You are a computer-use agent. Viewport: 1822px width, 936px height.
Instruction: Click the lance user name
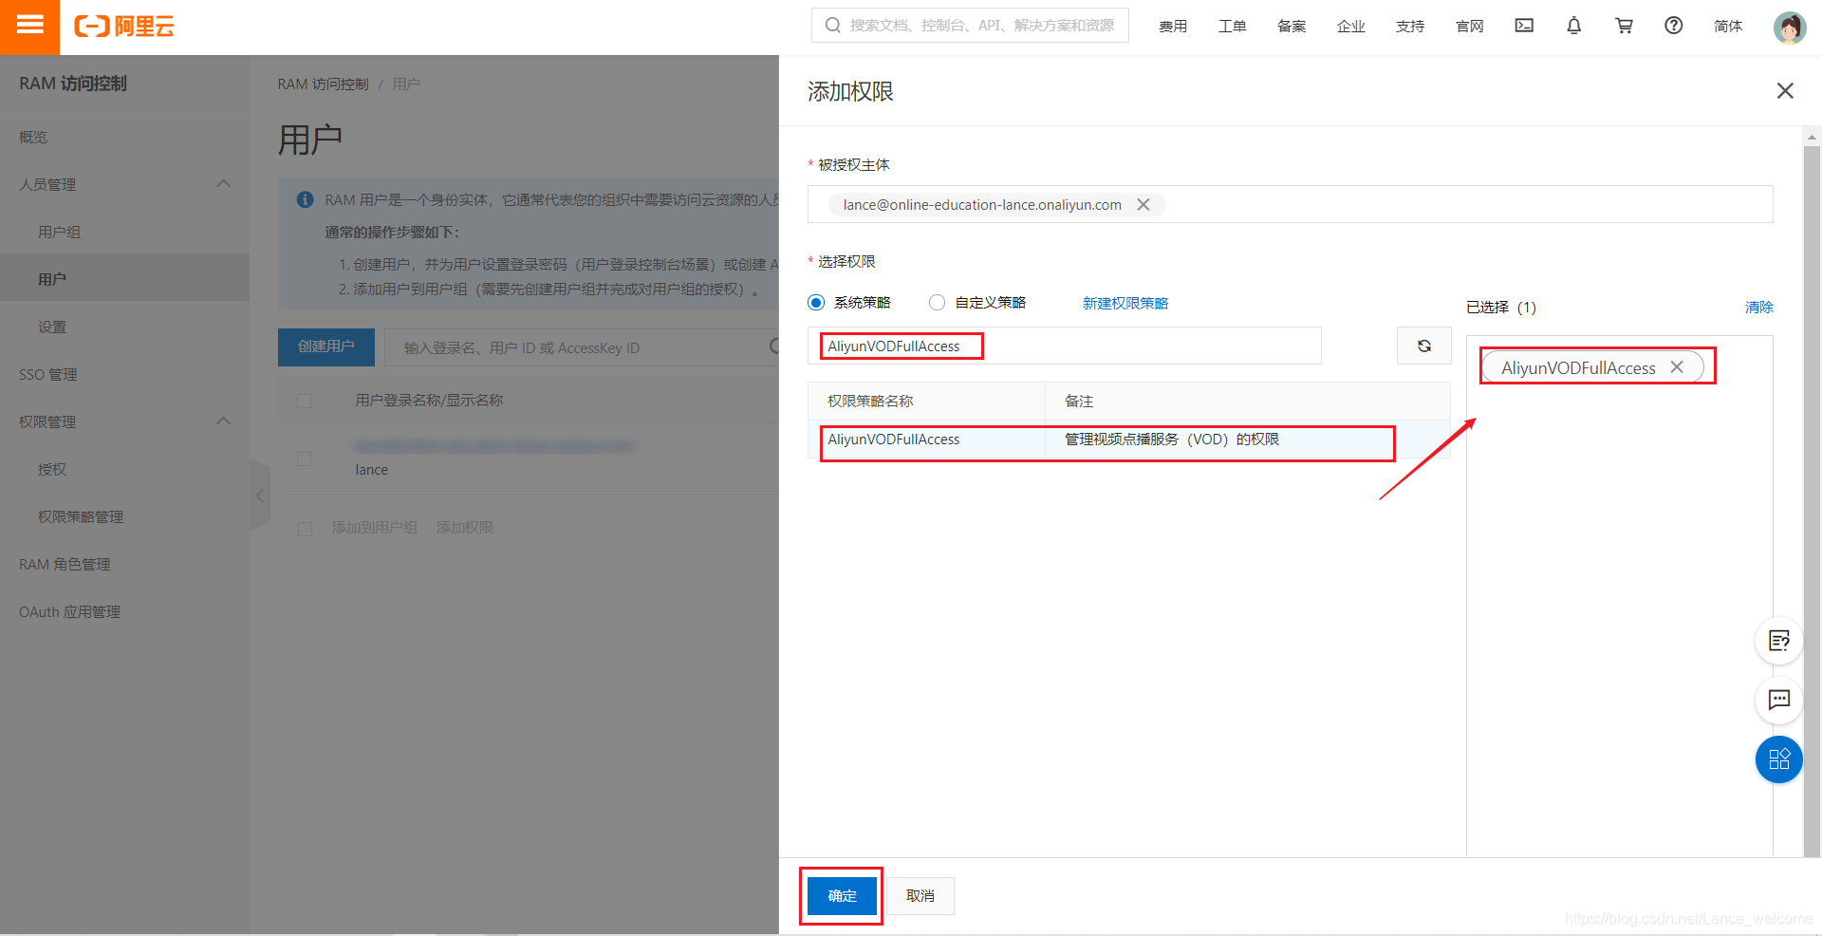371,469
